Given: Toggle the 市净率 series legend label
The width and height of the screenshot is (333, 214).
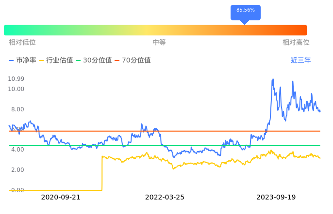Looking at the screenshot, I should 26,61.
